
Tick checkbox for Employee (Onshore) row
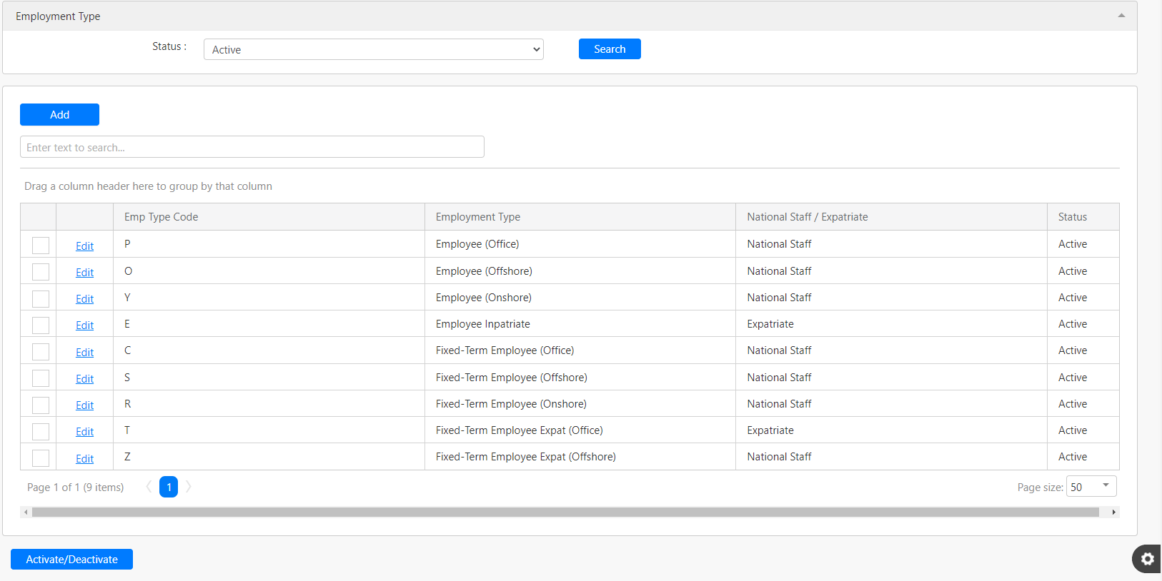point(41,298)
